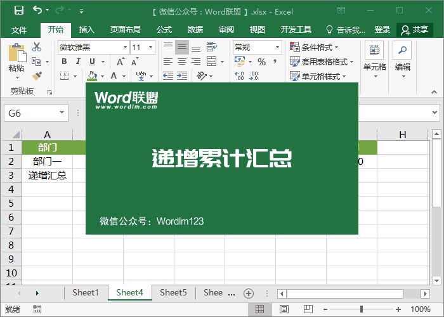Click the macro record icon in status bar
This screenshot has height=317, width=444.
37,309
